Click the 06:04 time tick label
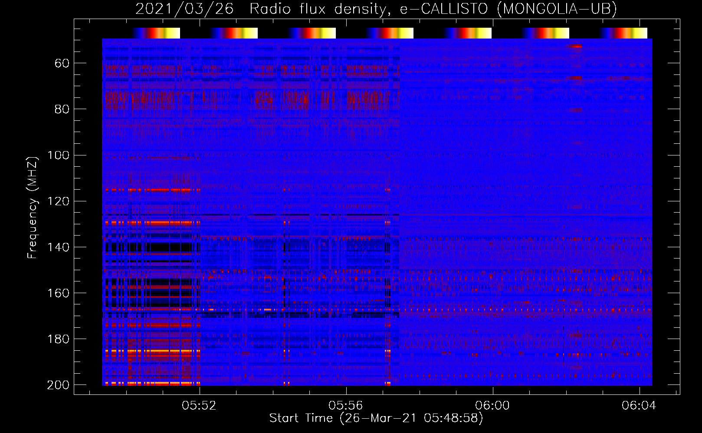 pos(639,406)
